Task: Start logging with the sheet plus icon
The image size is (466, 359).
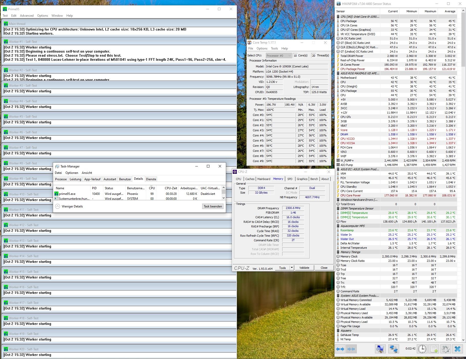Action: (x=434, y=349)
